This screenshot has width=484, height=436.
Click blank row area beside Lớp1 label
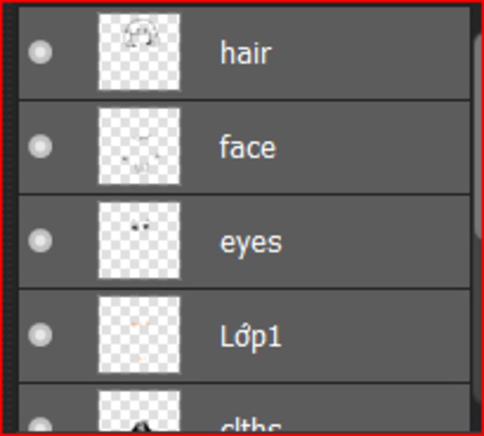(x=375, y=336)
